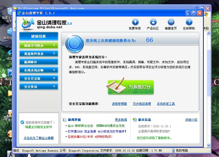Open the 漏洞修补 section

(x=39, y=62)
